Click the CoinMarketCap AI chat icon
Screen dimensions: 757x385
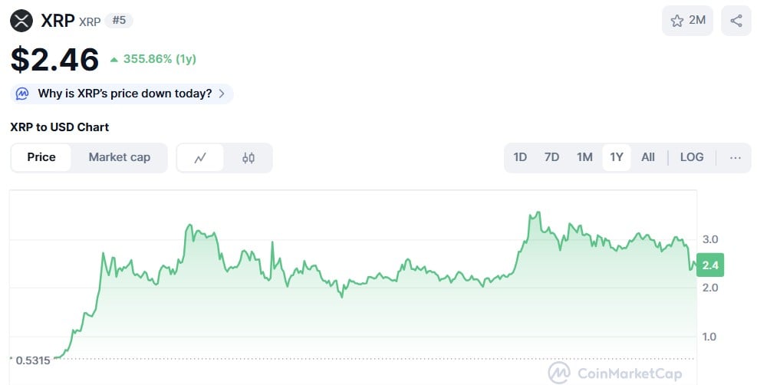coord(23,94)
